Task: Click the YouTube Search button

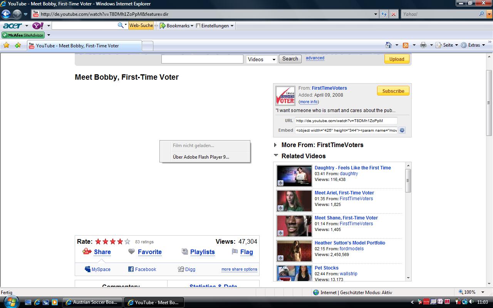Action: pos(290,59)
